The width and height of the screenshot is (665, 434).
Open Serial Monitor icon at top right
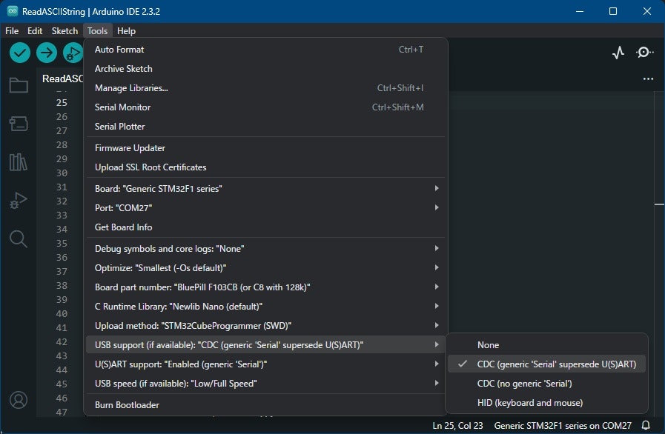(645, 53)
